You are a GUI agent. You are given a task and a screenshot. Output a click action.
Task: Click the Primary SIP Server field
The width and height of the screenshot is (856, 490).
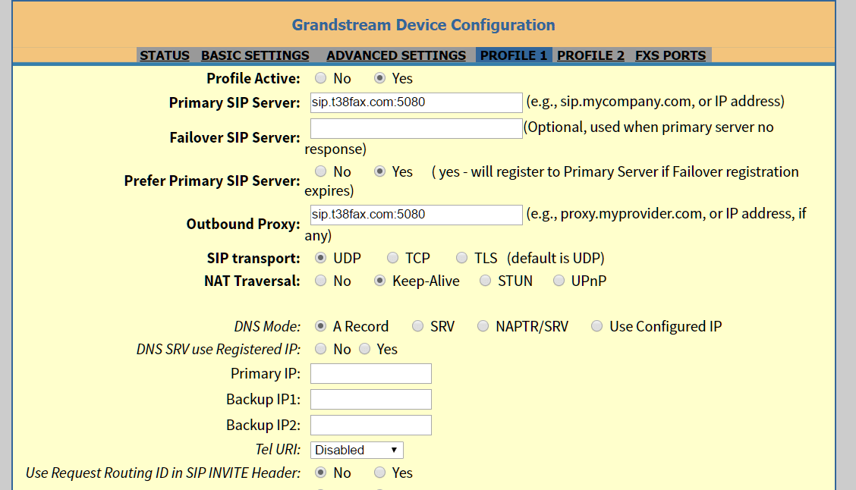(416, 102)
